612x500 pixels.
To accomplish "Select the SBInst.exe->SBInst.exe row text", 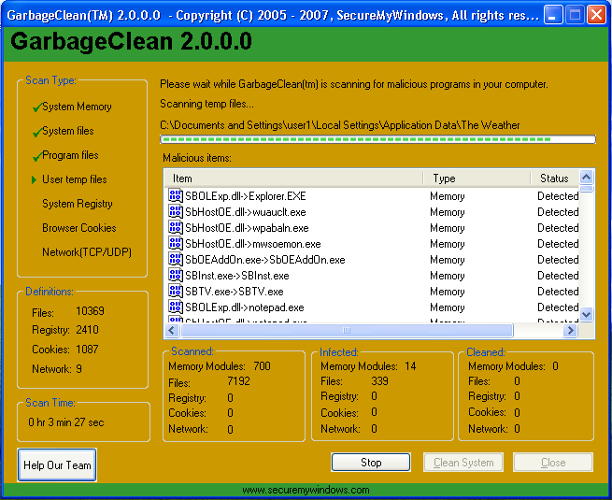I will coord(237,276).
